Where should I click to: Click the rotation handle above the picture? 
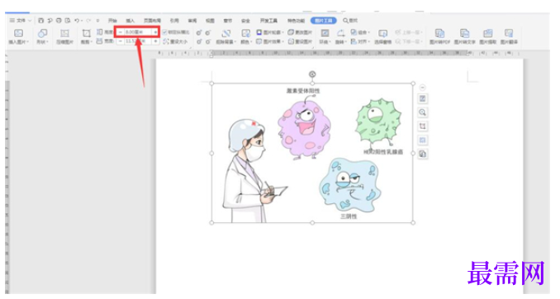coord(312,74)
